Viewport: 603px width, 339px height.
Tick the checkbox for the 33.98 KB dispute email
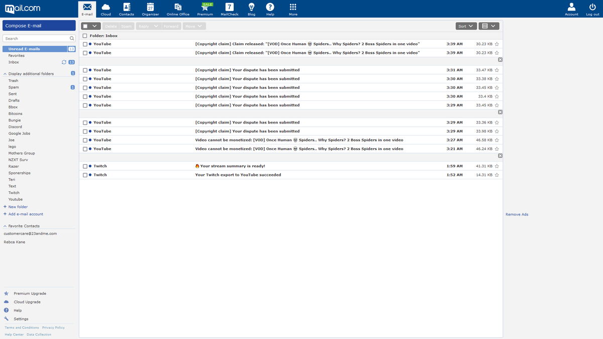click(x=85, y=131)
